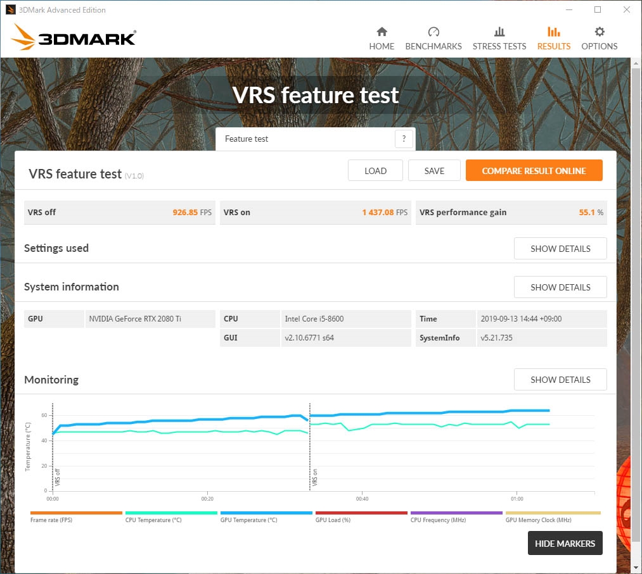Toggle GPU Temperature legend series
Image resolution: width=642 pixels, height=574 pixels.
click(x=266, y=517)
